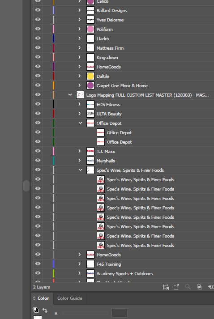Collapse the Office Depot parent layer
This screenshot has height=319, width=214.
[x=80, y=123]
